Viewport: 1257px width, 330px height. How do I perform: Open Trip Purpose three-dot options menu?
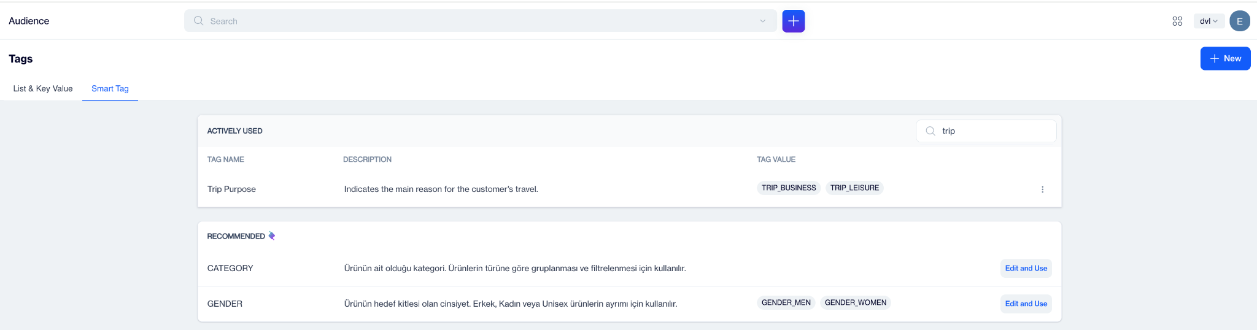click(1042, 189)
